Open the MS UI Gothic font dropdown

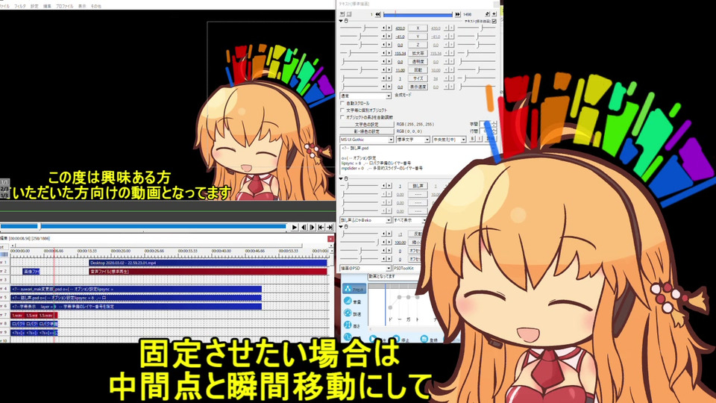[x=366, y=140]
